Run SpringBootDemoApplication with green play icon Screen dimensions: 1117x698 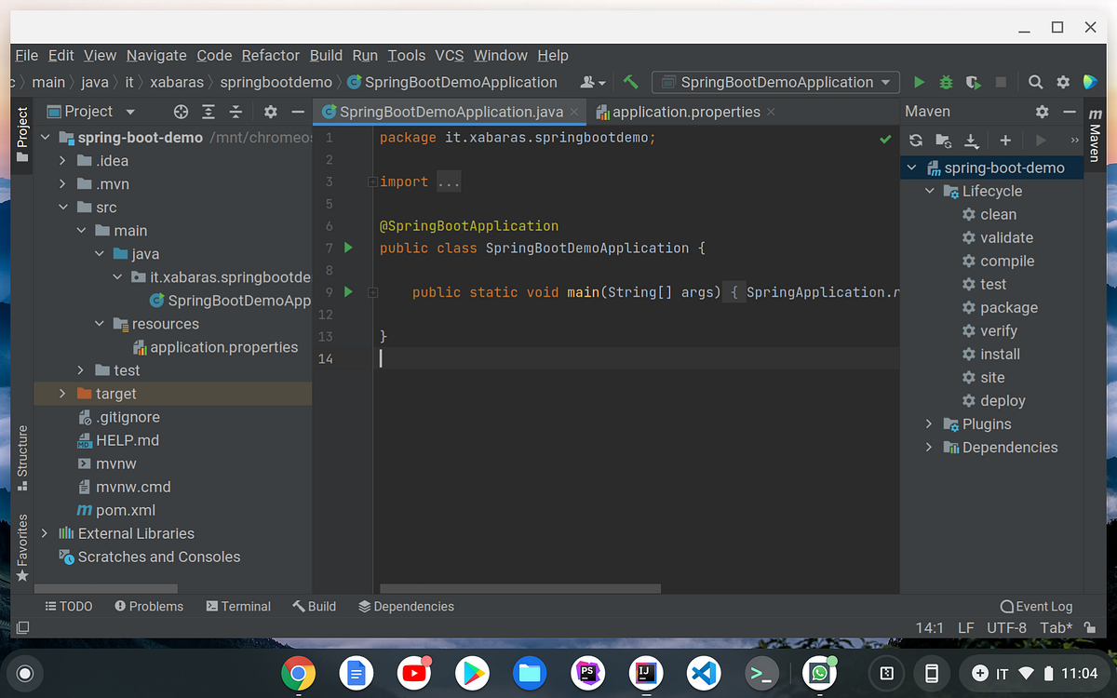coord(919,82)
